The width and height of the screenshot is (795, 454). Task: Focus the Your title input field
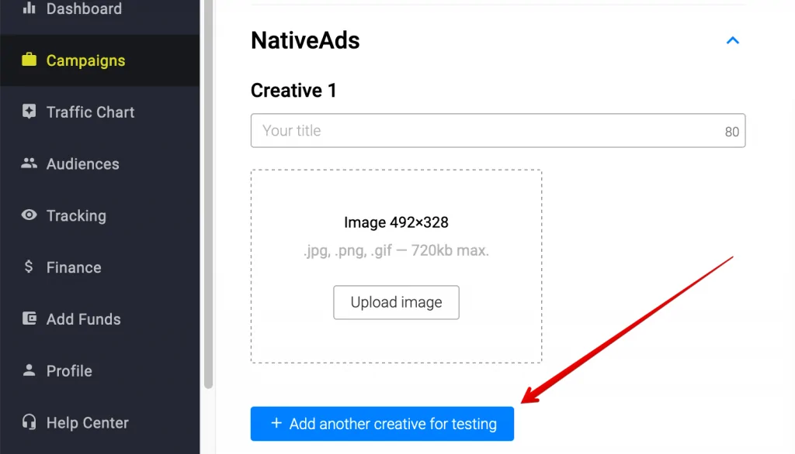(x=485, y=131)
